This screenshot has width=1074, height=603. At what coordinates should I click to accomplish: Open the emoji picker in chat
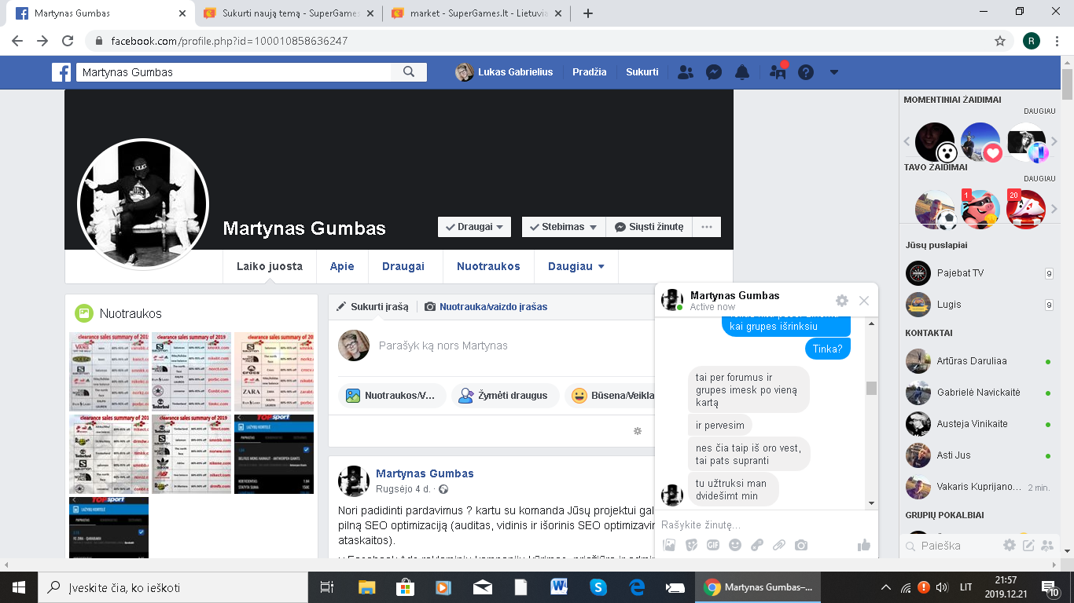[735, 545]
